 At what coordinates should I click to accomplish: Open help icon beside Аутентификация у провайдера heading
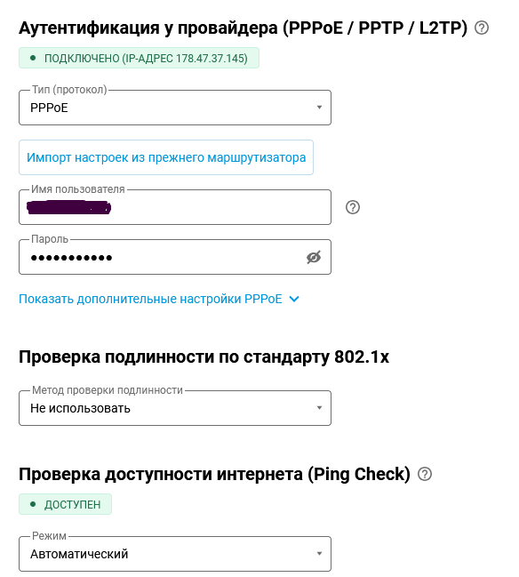(482, 28)
